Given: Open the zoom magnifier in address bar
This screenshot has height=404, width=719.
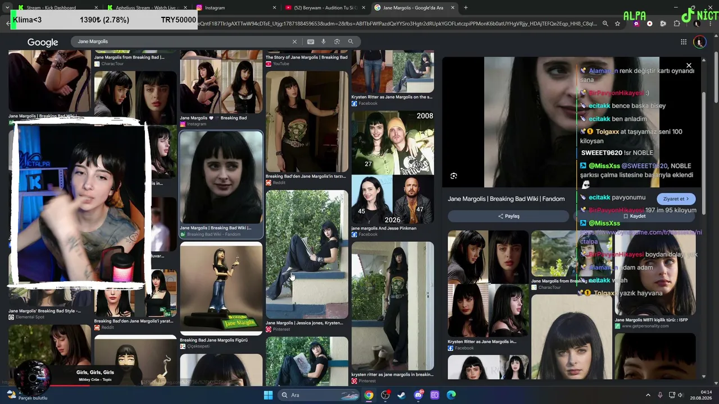Looking at the screenshot, I should coord(605,24).
